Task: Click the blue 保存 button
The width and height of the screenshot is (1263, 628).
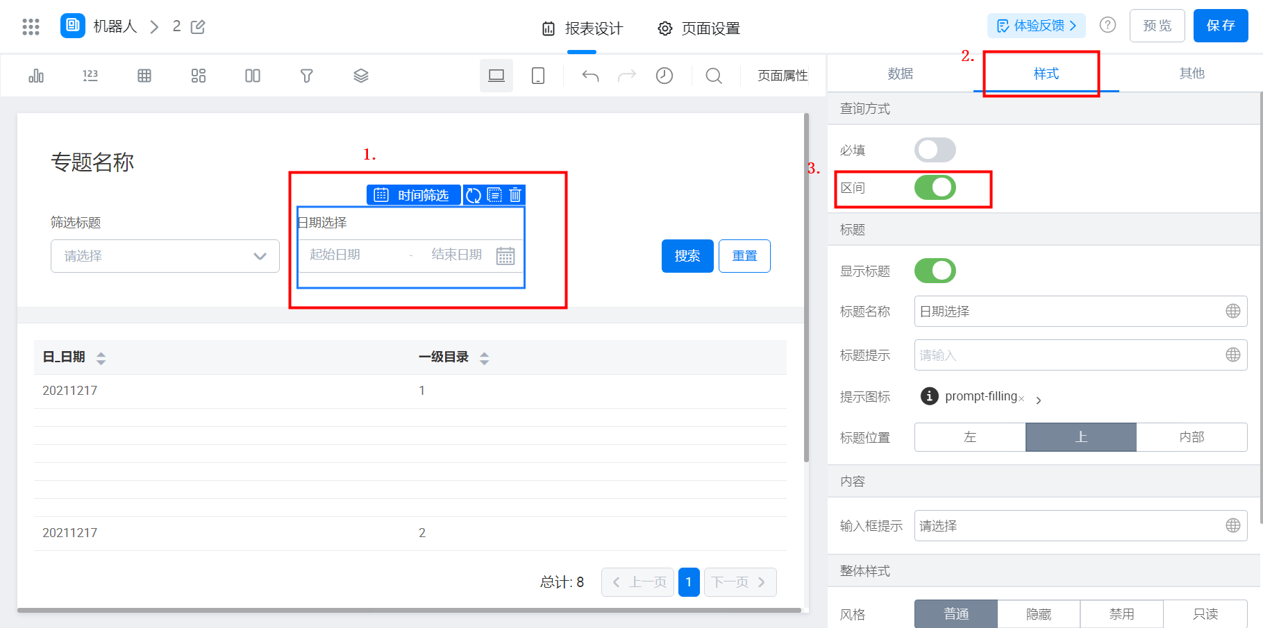Action: tap(1221, 26)
